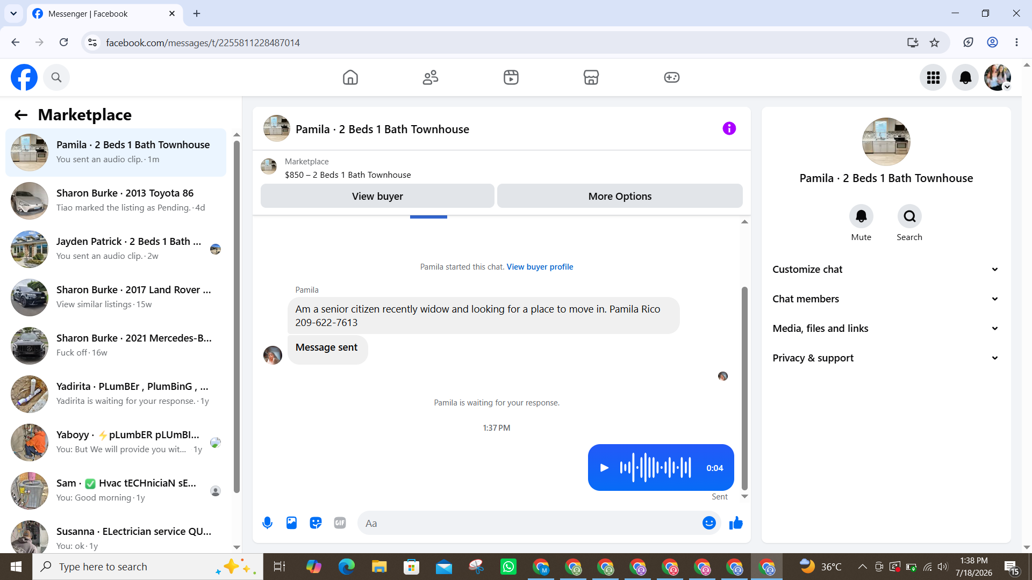Choose a sticker icon

click(x=316, y=523)
